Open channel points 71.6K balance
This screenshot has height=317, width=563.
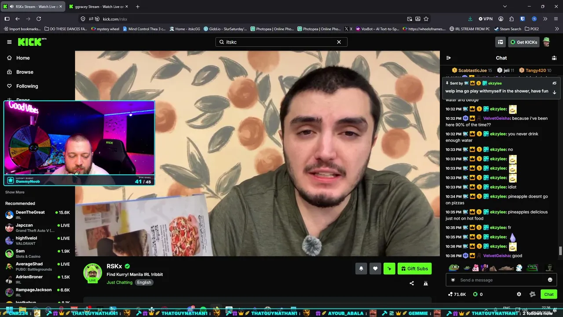click(457, 294)
